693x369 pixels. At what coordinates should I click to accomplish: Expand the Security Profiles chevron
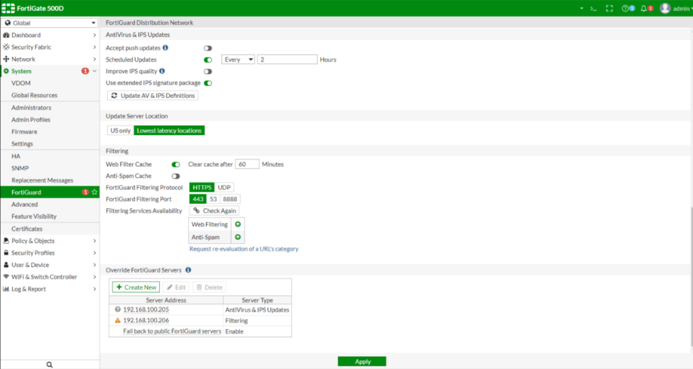click(x=95, y=253)
